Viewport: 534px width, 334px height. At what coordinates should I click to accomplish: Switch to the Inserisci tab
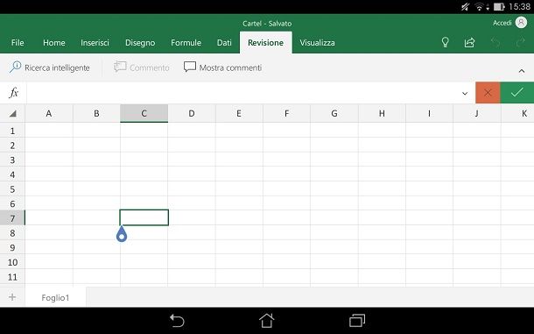(95, 43)
